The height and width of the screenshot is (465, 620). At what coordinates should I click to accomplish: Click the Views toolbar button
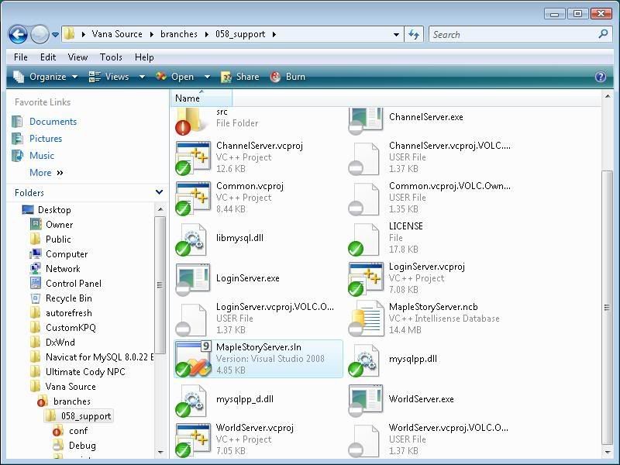[109, 77]
